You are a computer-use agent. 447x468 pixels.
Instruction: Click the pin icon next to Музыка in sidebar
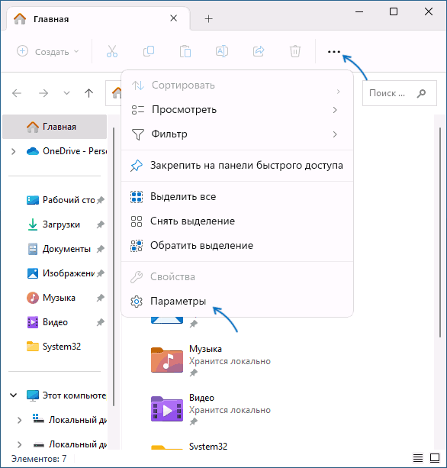101,299
